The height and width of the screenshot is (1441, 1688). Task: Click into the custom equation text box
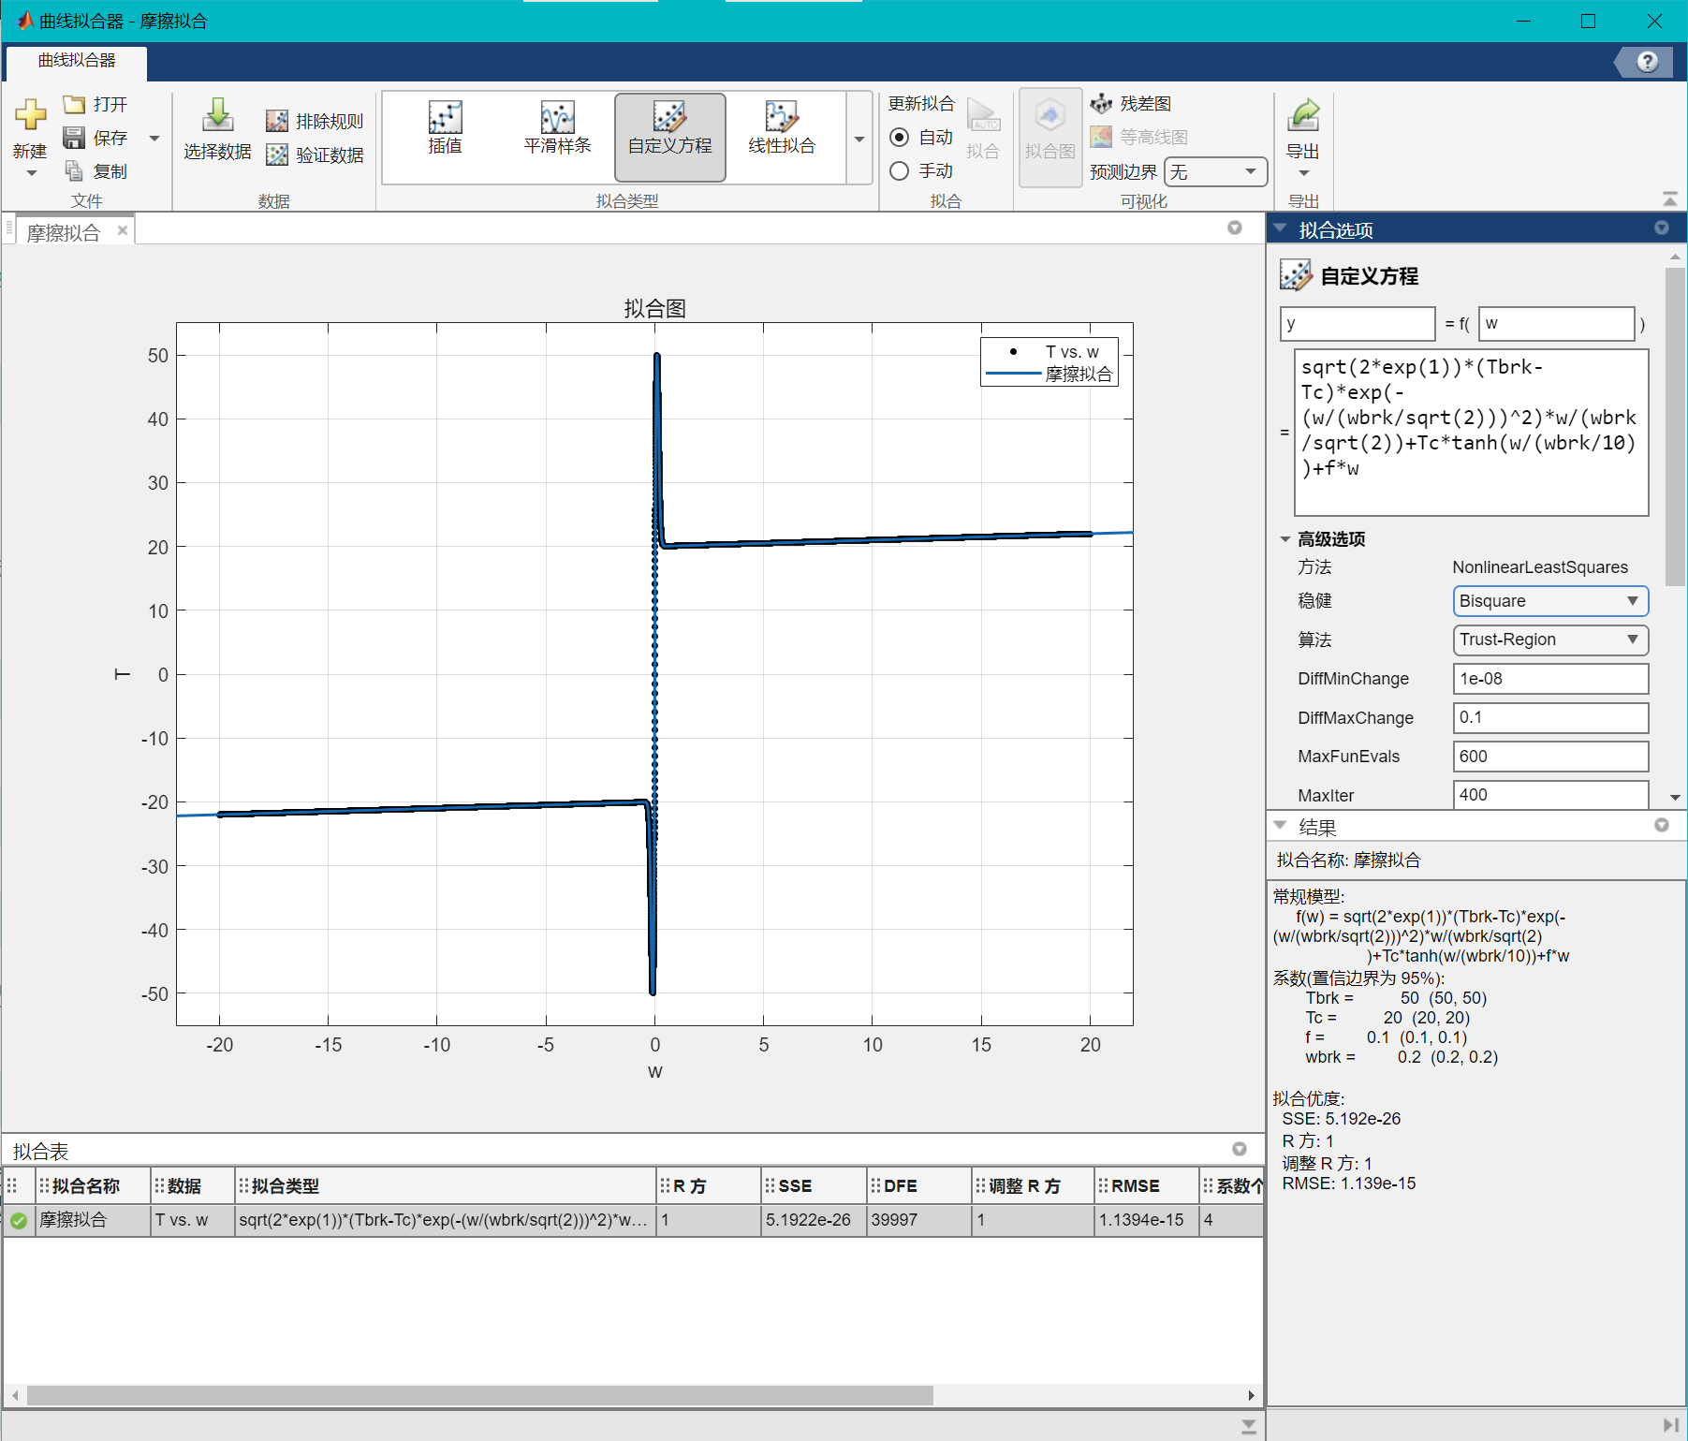[x=1471, y=433]
